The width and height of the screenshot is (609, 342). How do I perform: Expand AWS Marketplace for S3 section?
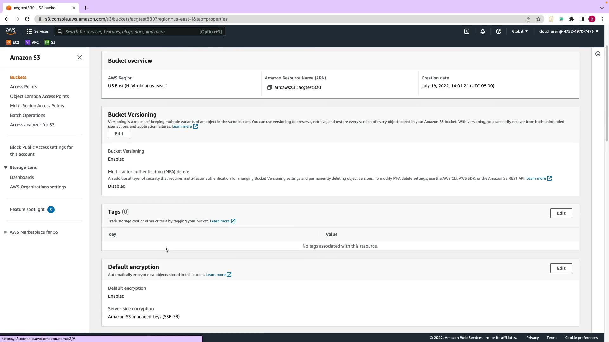click(6, 232)
